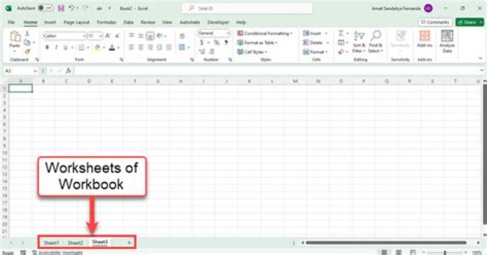This screenshot has width=487, height=255.
Task: Click the Orientation text angle icon
Action: 160,36
